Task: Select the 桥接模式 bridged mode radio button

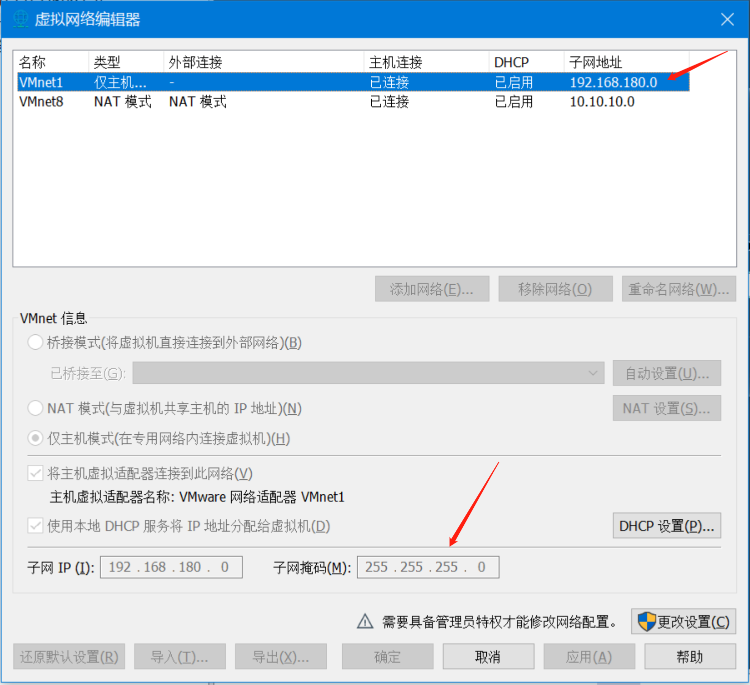Action: (x=35, y=343)
